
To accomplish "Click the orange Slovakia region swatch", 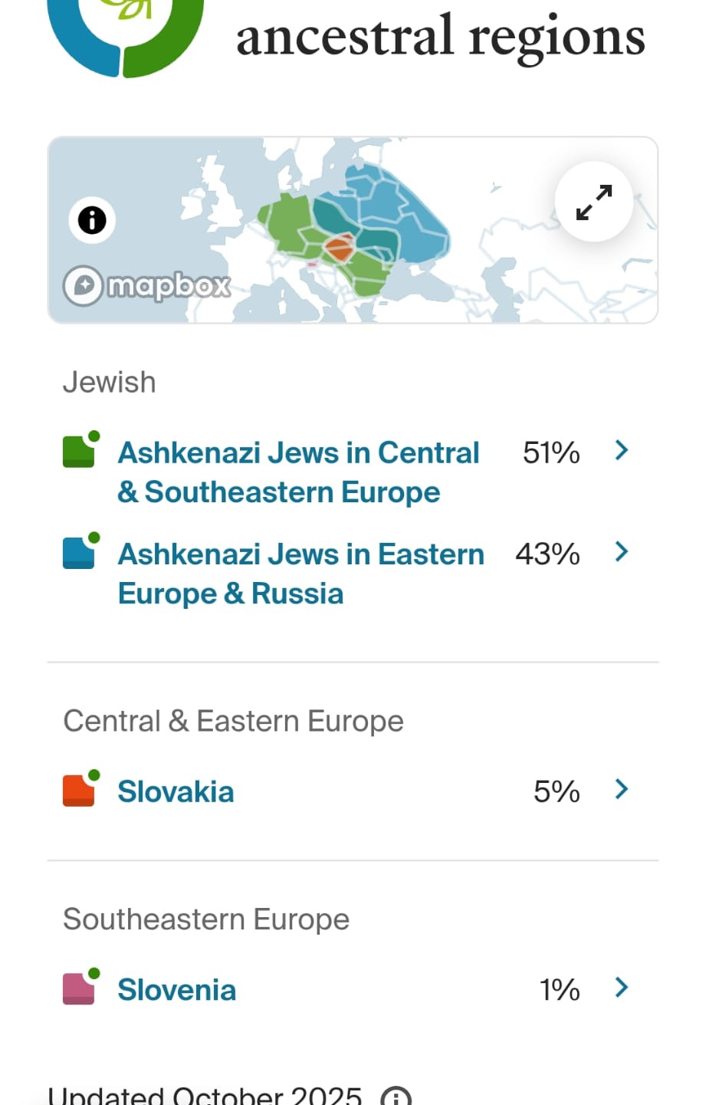I will coord(80,789).
